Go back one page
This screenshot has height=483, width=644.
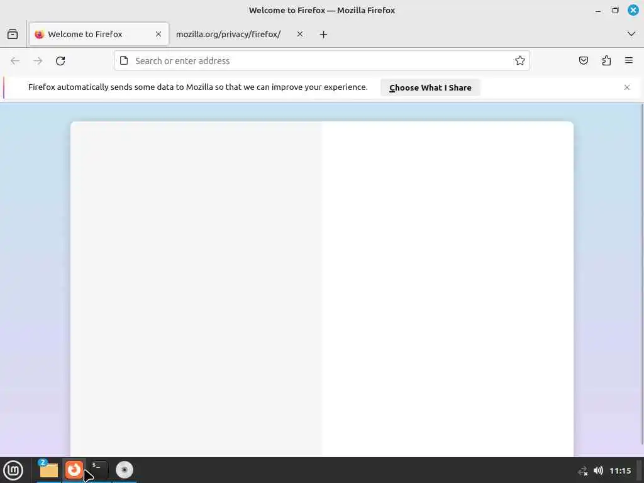[x=15, y=61]
